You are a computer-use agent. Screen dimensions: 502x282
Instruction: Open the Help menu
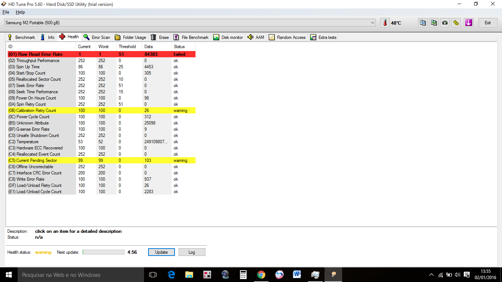click(x=20, y=12)
